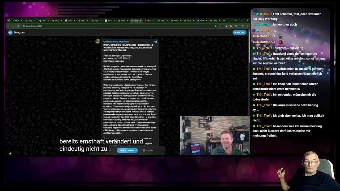Click the DOWNLOAD button
Image resolution: width=340 pixels, height=191 pixels.
239,32
